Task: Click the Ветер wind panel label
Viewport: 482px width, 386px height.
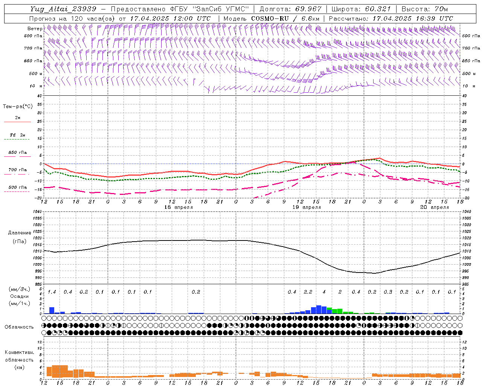Action: (x=35, y=29)
